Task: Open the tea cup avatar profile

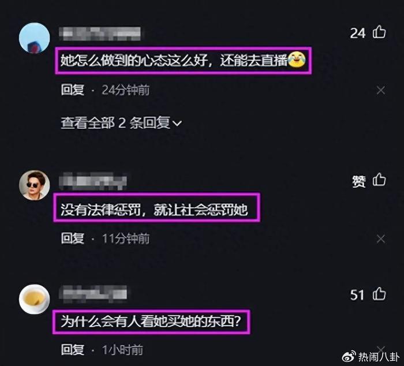Action: click(34, 299)
